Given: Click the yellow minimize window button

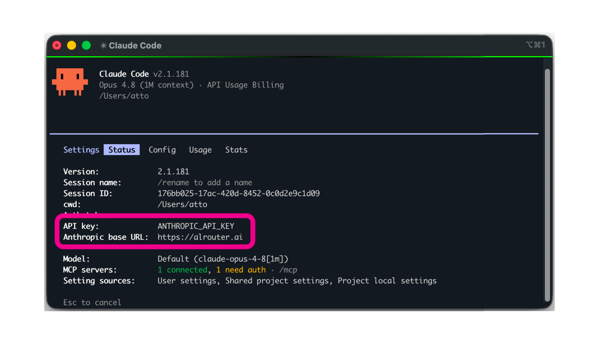Looking at the screenshot, I should (x=72, y=45).
